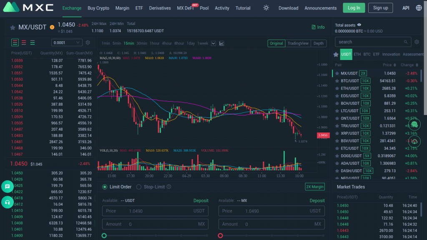Open chart indicator icon next to intervals

tap(222, 43)
